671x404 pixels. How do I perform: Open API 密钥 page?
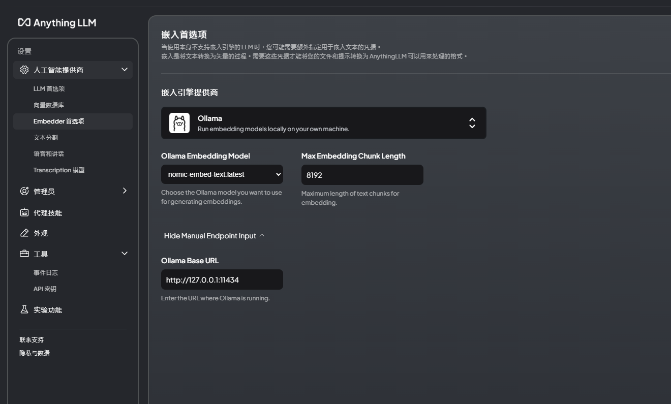[45, 289]
